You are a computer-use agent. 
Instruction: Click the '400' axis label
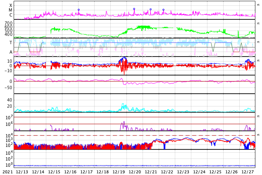click(x=9, y=34)
